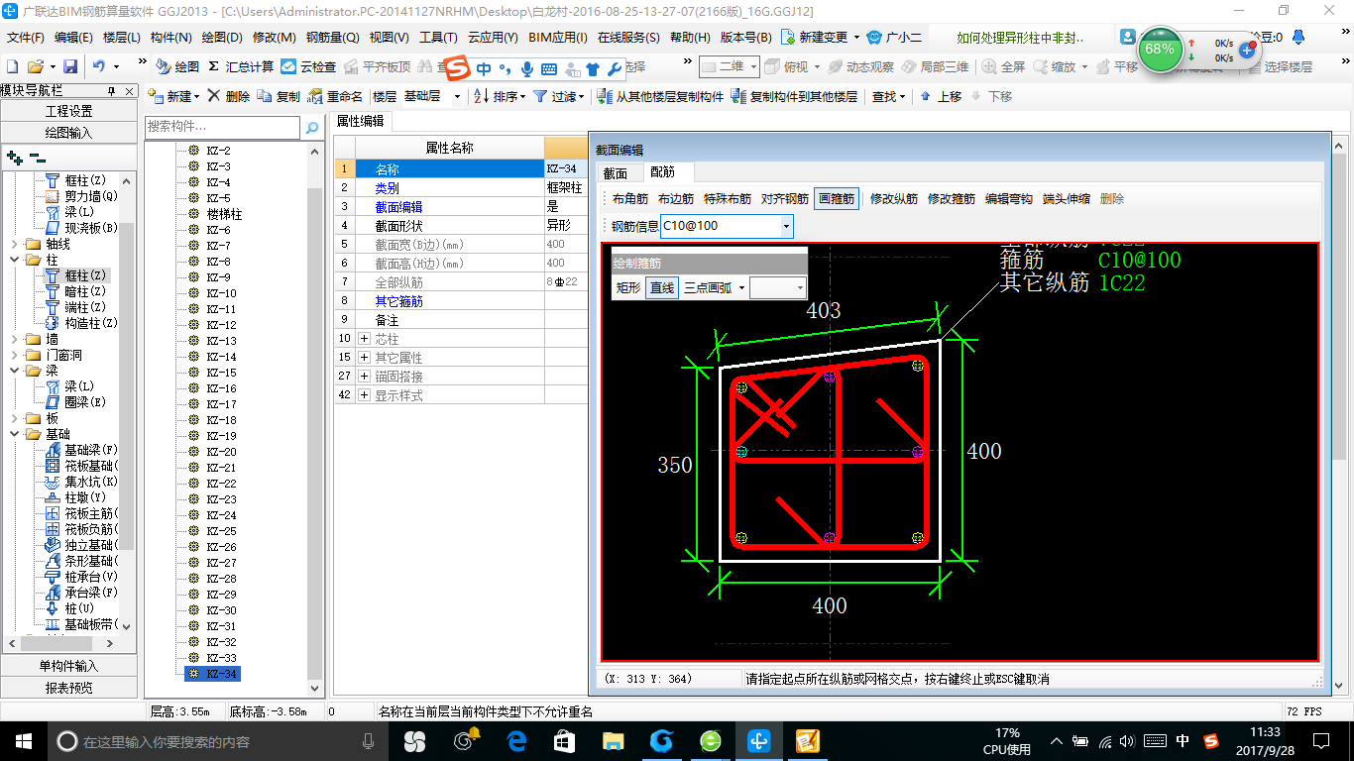Expand the 锚固搭接 property row
Image resolution: width=1354 pixels, height=761 pixels.
click(x=365, y=377)
